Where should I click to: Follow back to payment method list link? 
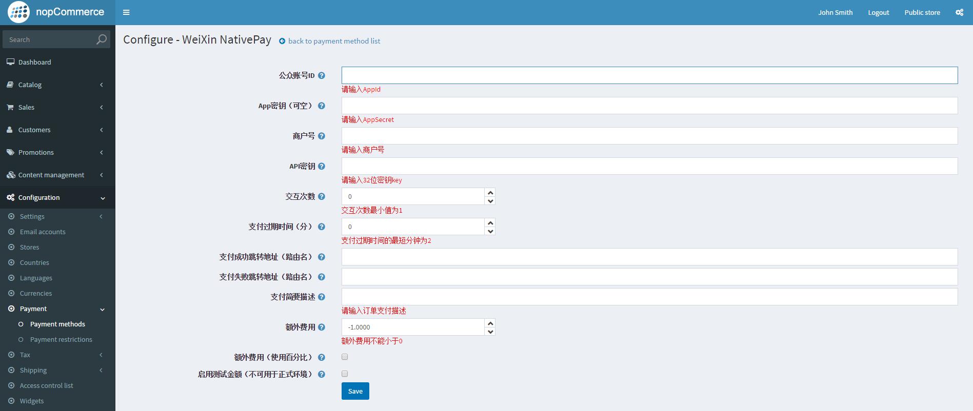click(334, 41)
